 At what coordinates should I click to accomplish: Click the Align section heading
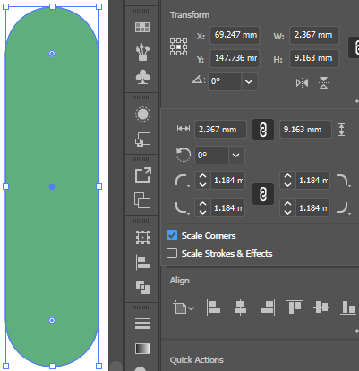point(180,281)
